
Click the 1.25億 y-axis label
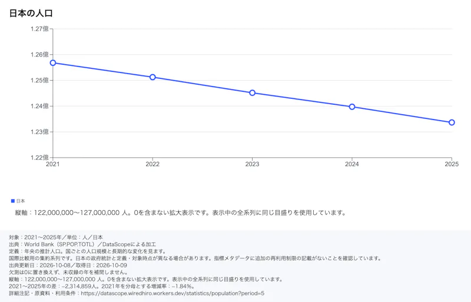coord(39,80)
